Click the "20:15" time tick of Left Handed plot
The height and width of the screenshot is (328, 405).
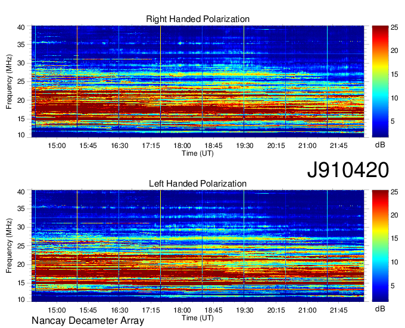pyautogui.click(x=276, y=310)
